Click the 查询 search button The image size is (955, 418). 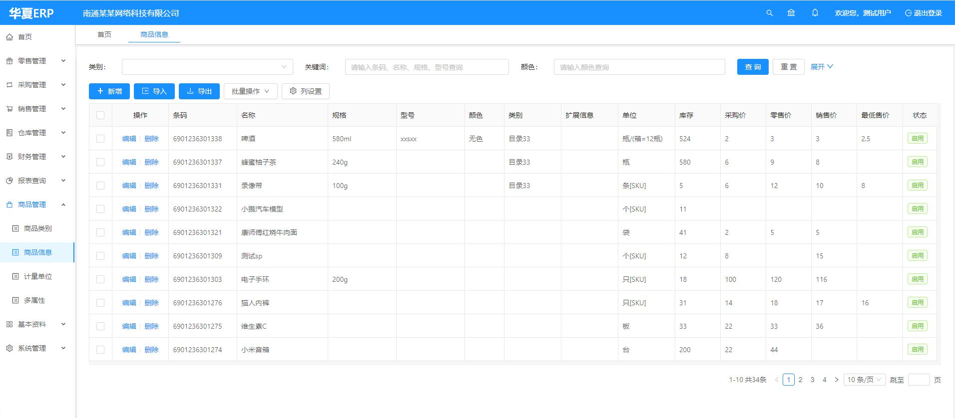(752, 67)
